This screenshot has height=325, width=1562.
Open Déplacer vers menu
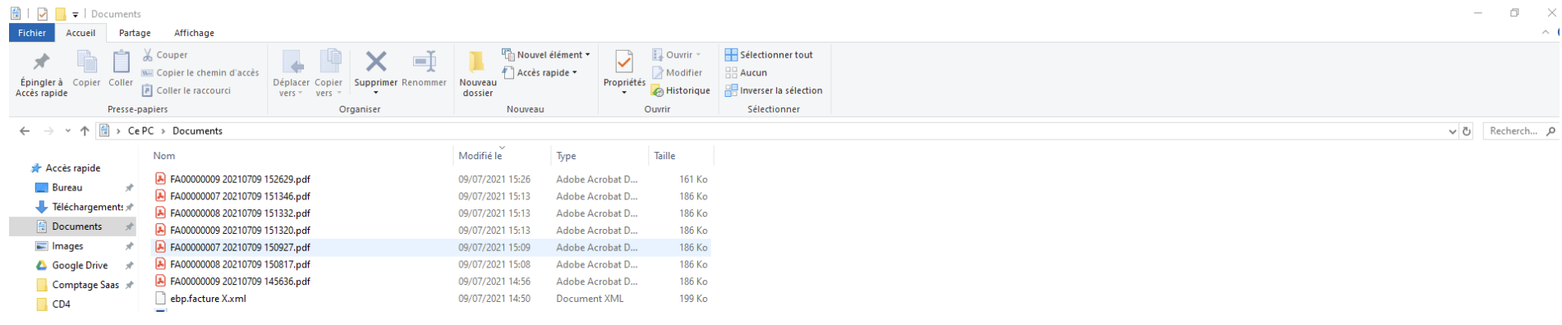pyautogui.click(x=292, y=74)
